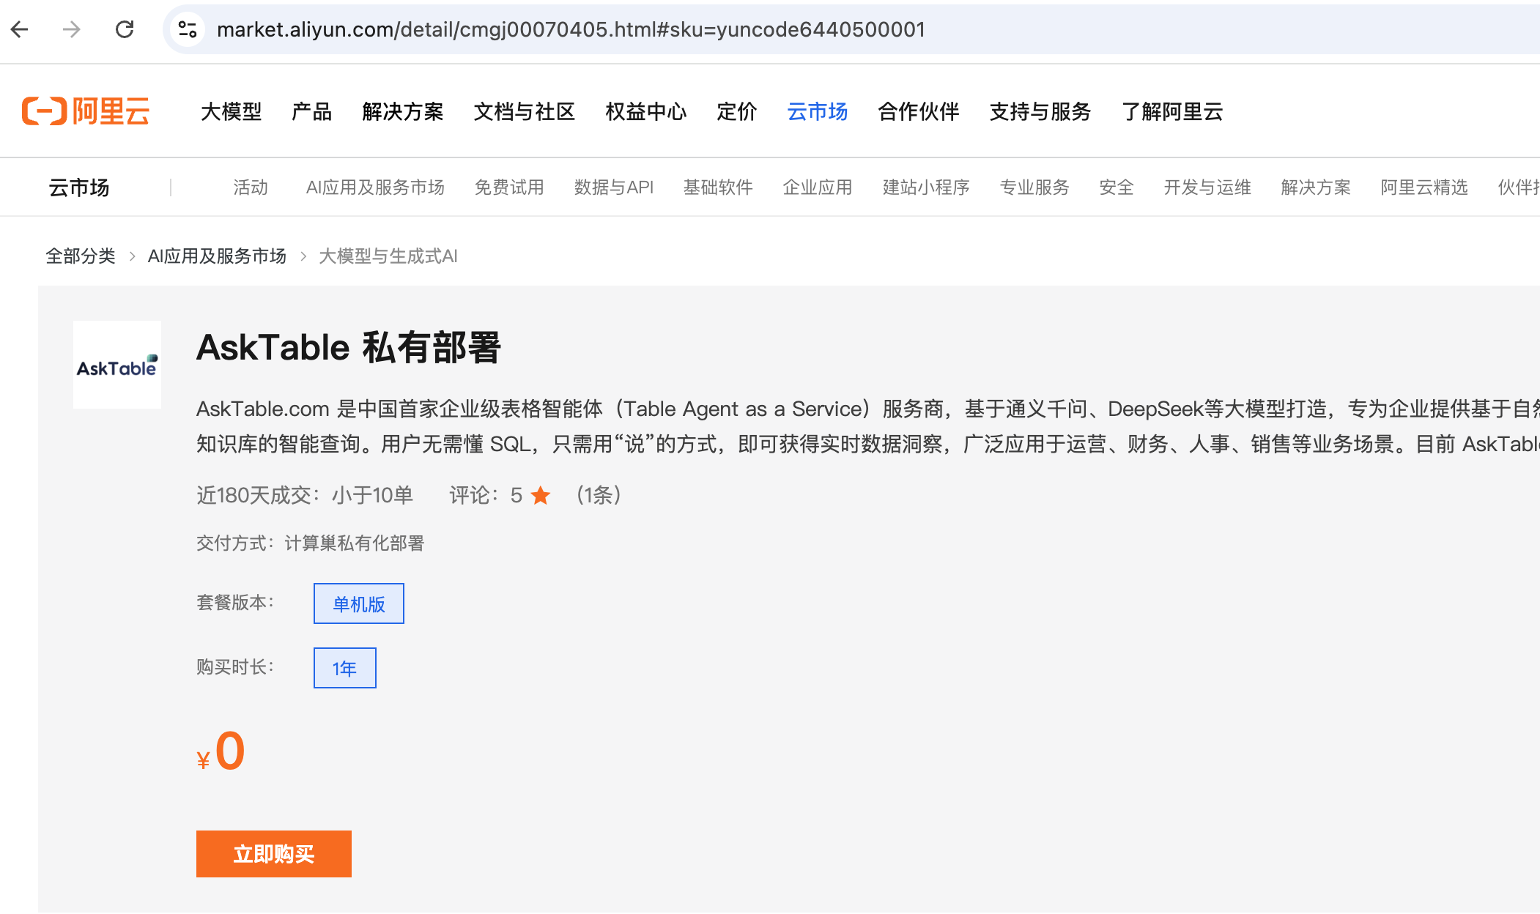
Task: Select the 单机版 package option
Action: (358, 603)
